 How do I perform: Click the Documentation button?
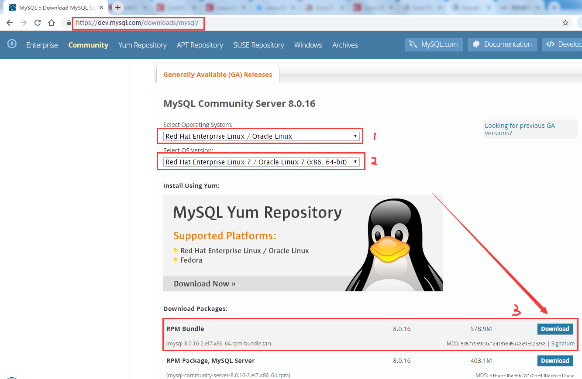click(502, 44)
